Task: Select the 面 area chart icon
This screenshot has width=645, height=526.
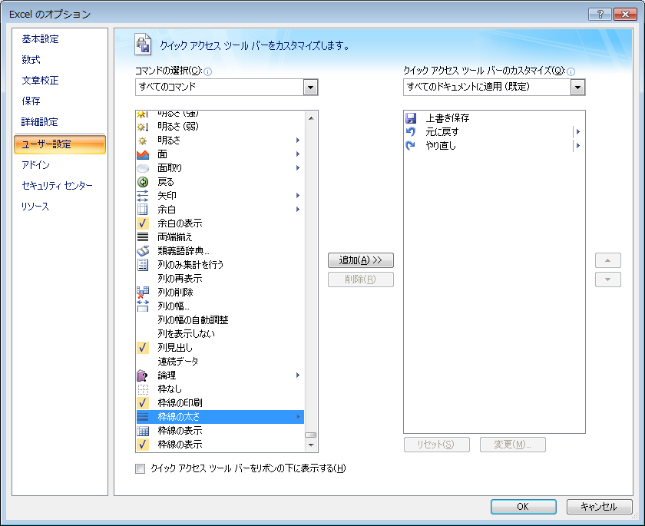Action: point(142,154)
